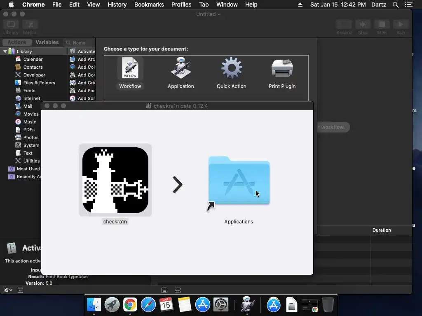Open App Store in the Dock
This screenshot has width=422, height=316.
(202, 305)
